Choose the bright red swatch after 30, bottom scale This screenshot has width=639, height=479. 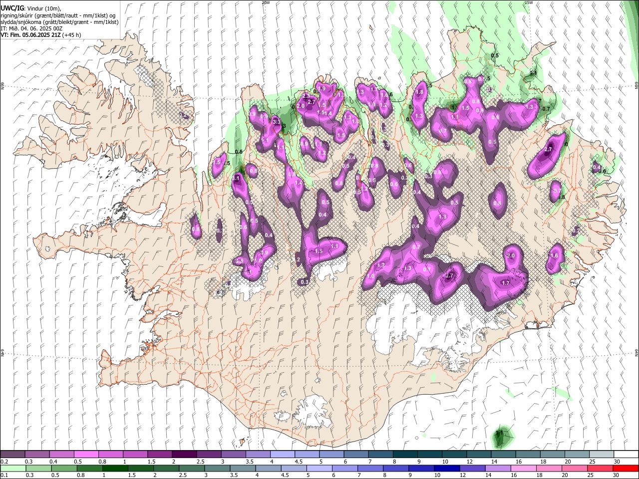click(x=626, y=468)
